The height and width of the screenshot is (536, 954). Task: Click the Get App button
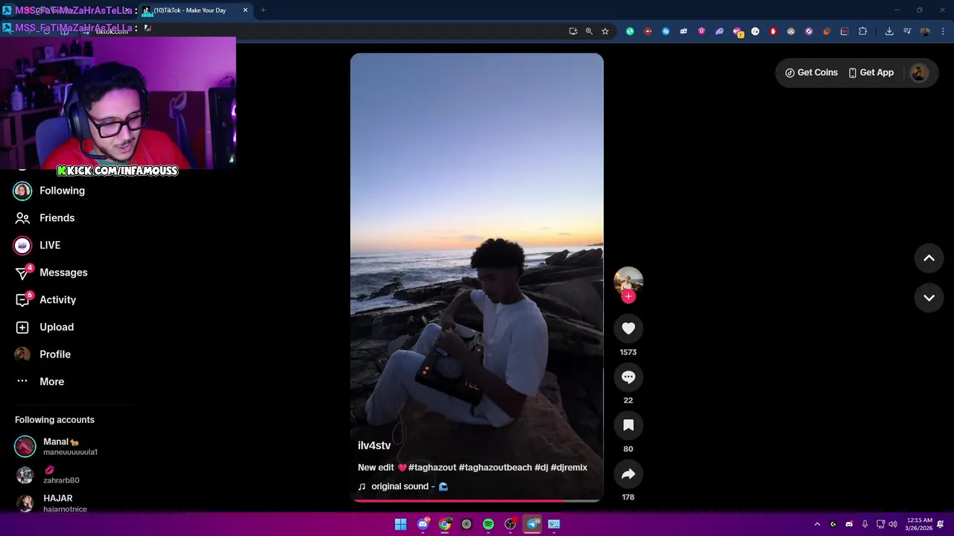(871, 72)
